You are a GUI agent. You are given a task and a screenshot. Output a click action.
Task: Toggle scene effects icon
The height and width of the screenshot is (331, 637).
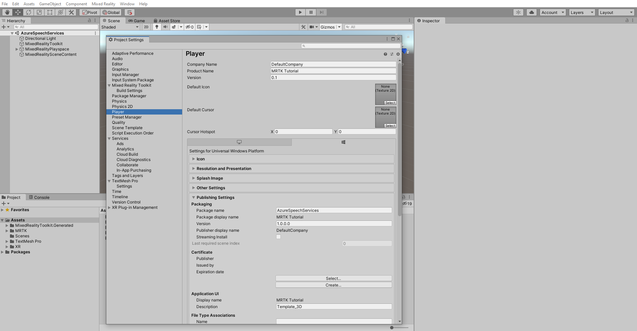click(x=174, y=27)
